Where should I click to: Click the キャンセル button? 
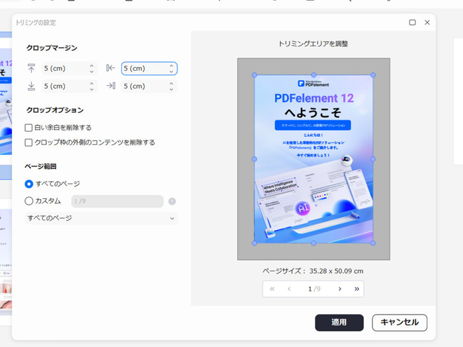click(400, 323)
